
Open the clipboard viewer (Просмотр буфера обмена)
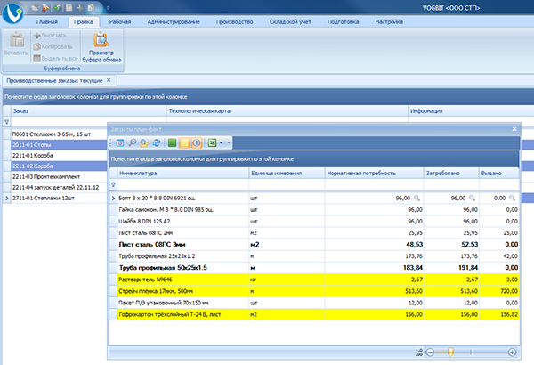101,45
